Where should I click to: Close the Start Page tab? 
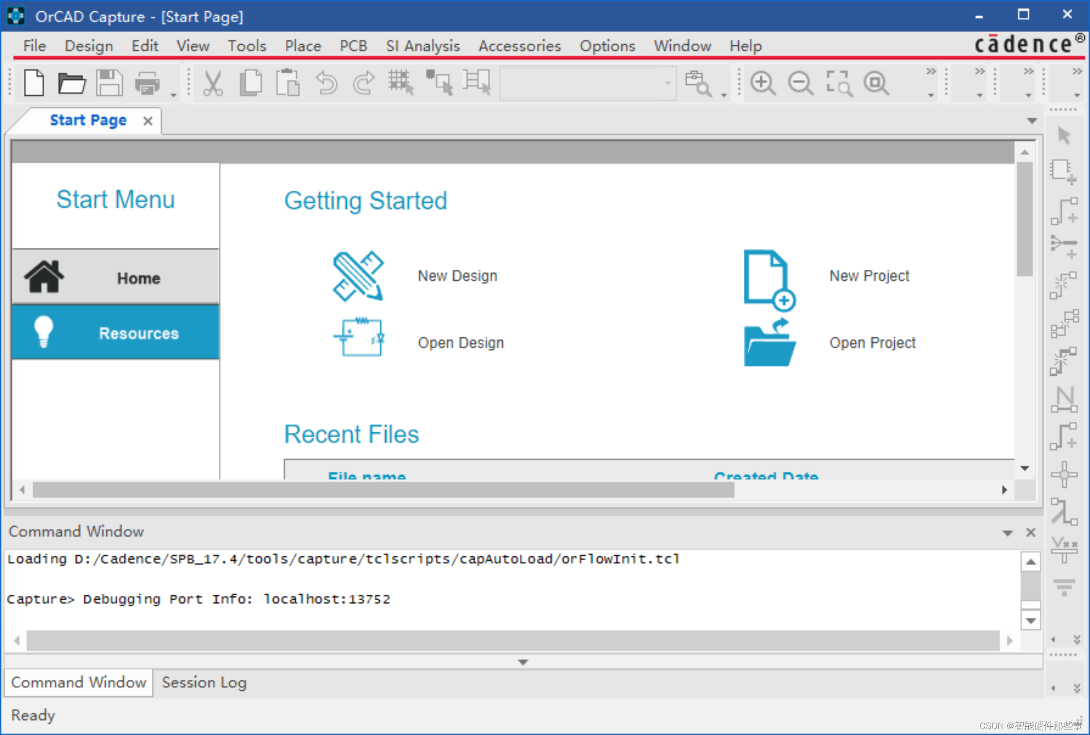pyautogui.click(x=148, y=121)
